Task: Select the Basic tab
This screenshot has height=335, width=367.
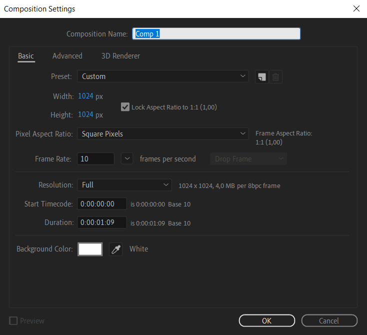Action: coord(26,56)
